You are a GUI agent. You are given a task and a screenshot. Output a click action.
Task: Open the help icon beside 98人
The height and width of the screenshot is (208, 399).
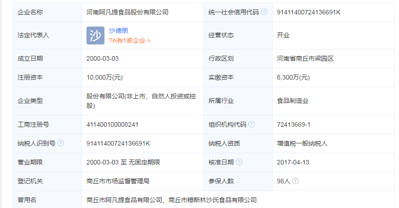295,181
